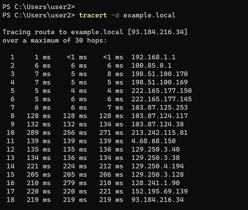Screen dimensions: 248x210
Task: Click the 289 ms value on hop 10
Action: click(38, 133)
